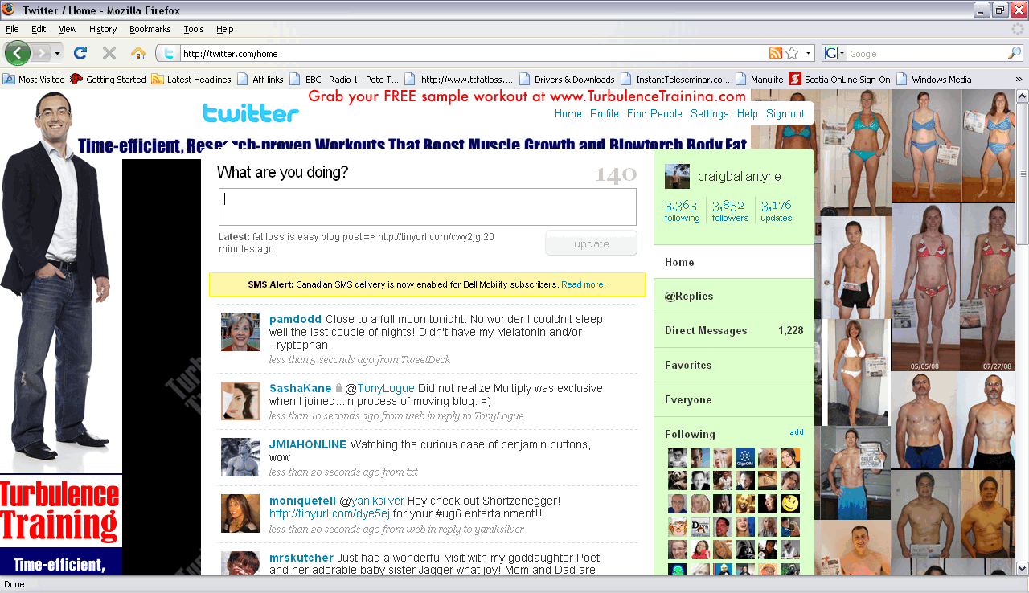1029x593 pixels.
Task: Open the Drivers & Downloads bookmark
Action: [x=567, y=80]
